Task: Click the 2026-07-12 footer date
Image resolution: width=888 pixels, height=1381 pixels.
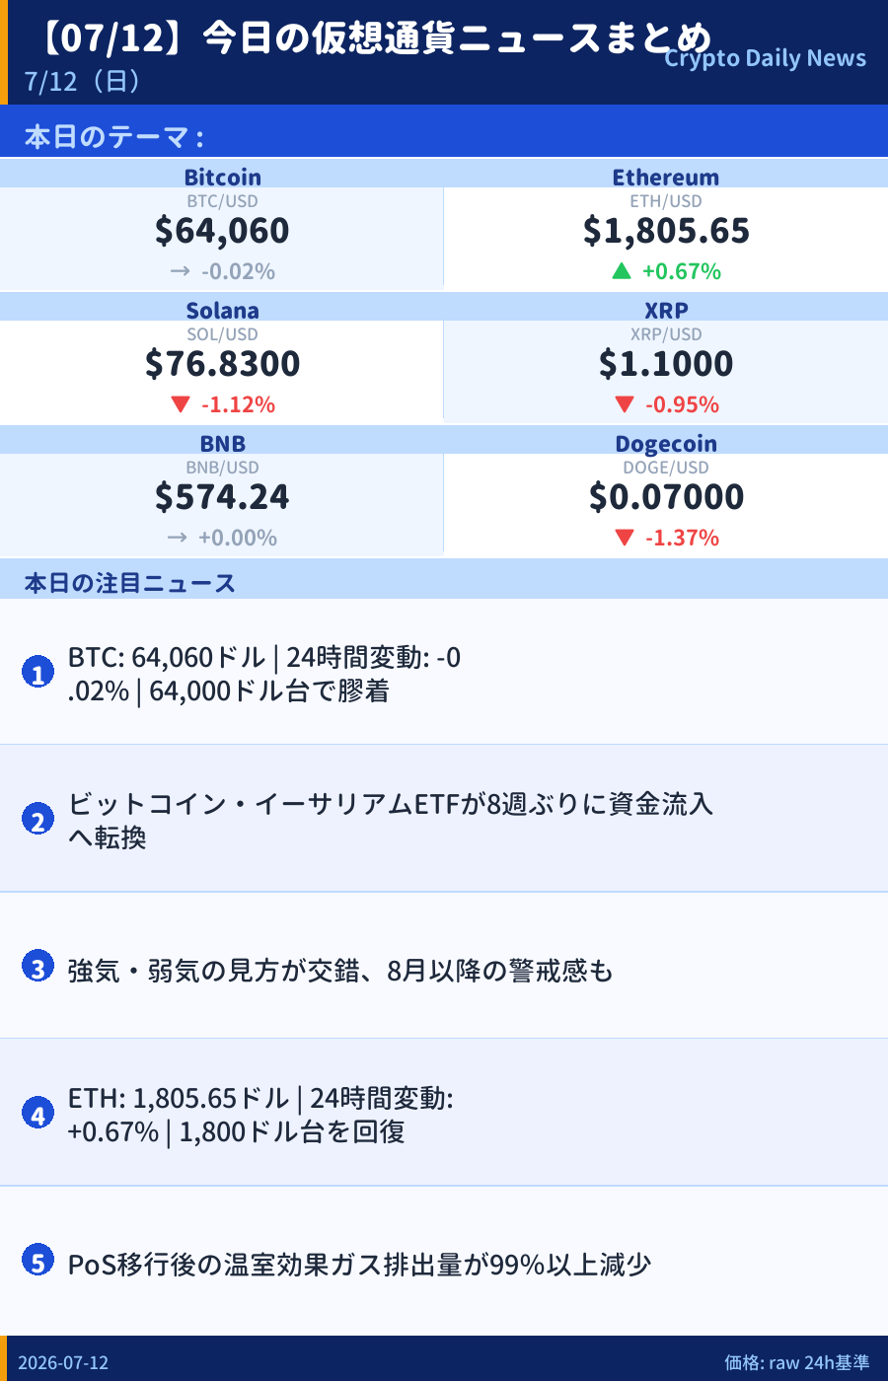Action: click(63, 1362)
